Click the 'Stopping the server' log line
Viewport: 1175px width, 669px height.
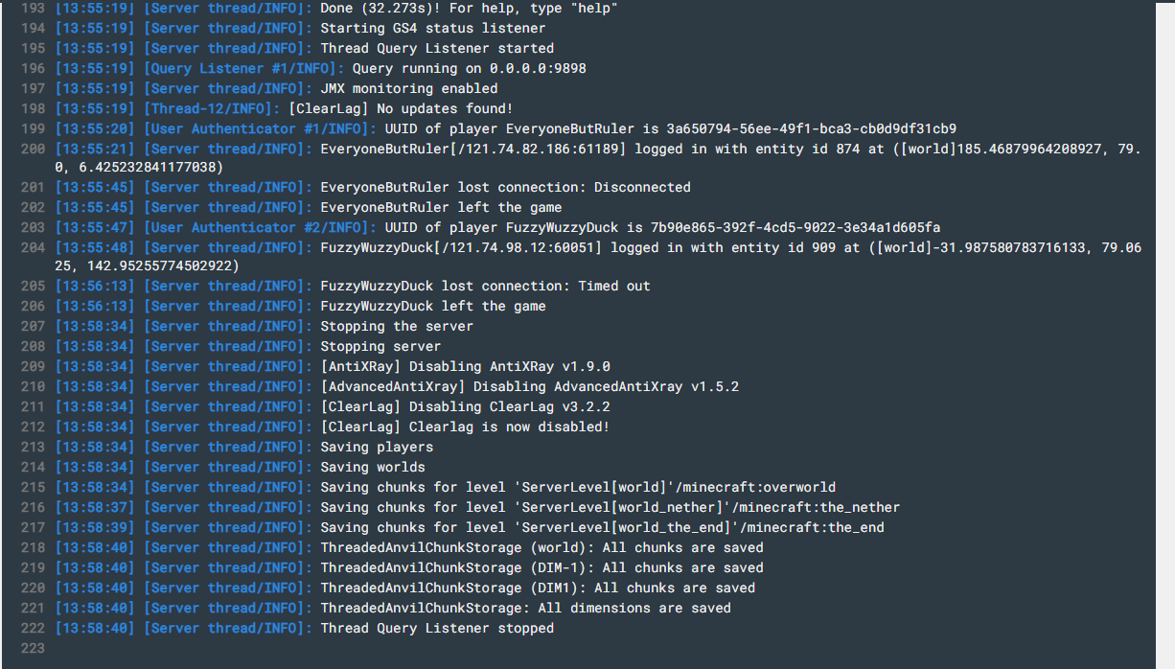(x=397, y=326)
